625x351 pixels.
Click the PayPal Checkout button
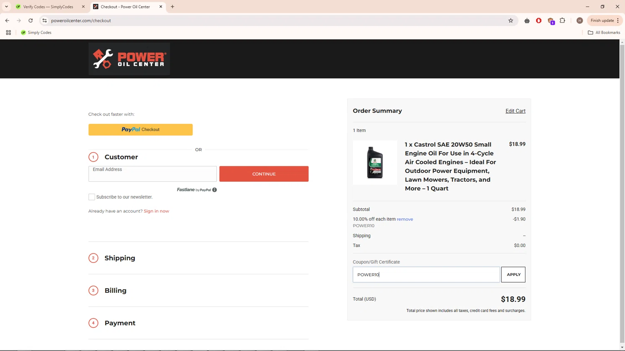tap(140, 129)
